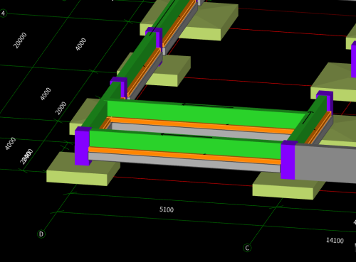Click grid axis bubble D

(41, 234)
